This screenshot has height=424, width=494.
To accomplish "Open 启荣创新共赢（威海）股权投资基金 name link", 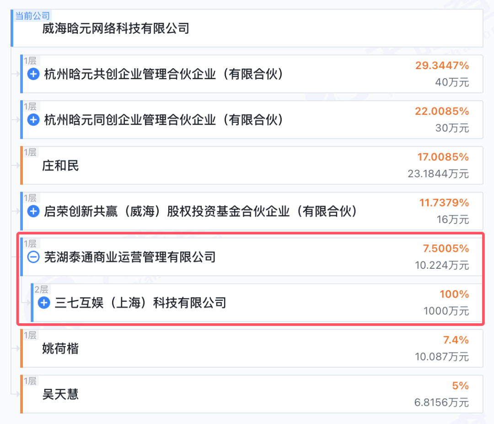I will tap(200, 212).
